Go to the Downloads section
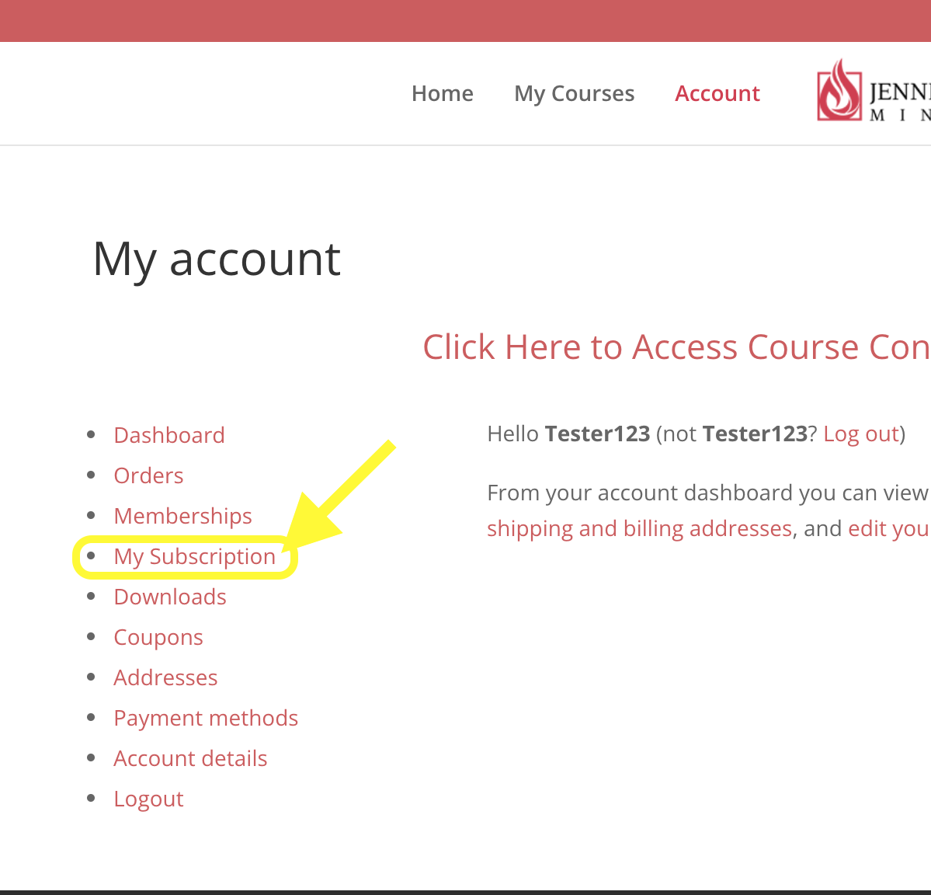 pos(170,597)
